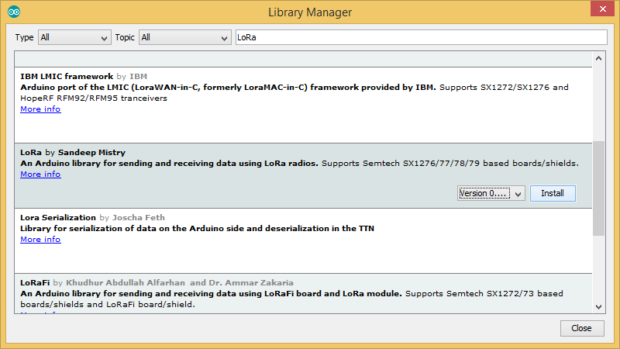
Task: Click the search field containing LoRa
Action: 421,37
